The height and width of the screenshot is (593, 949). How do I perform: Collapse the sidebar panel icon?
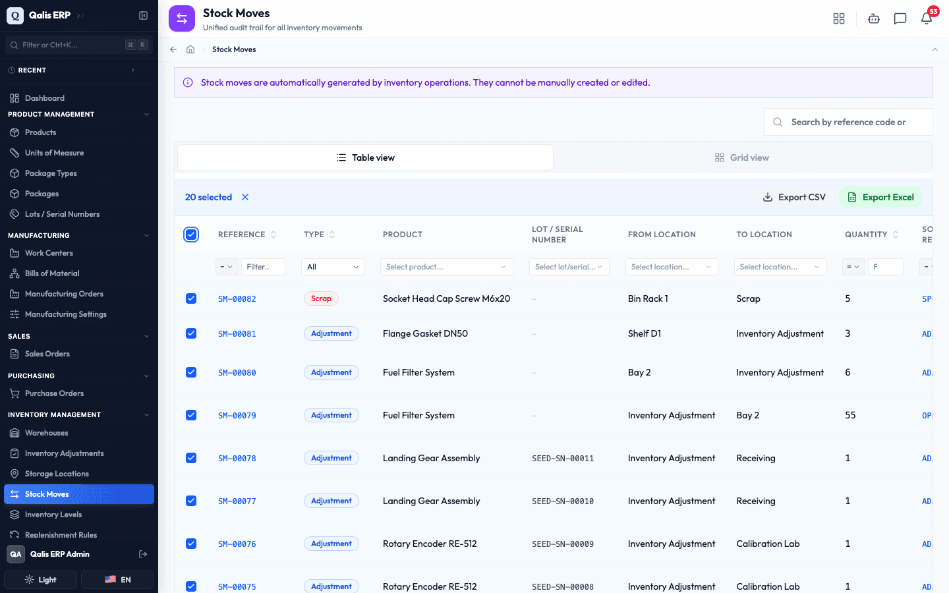143,15
